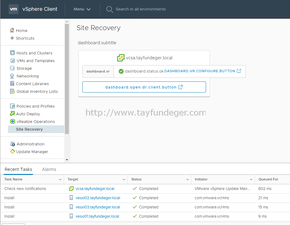This screenshot has height=225, width=290.
Task: Click the 9 ms queued value
Action: [x=262, y=216]
